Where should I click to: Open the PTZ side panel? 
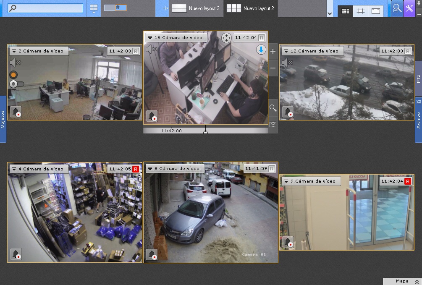tap(419, 78)
